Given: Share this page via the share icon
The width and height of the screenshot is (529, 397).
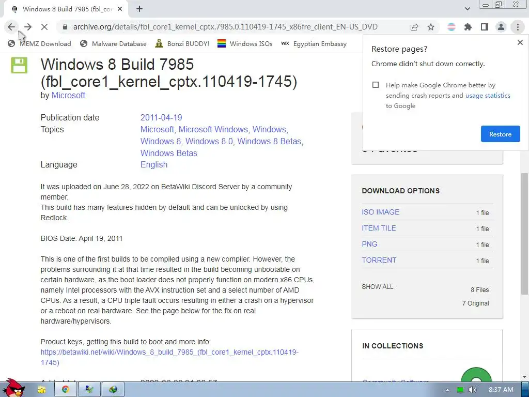Looking at the screenshot, I should coord(414,27).
